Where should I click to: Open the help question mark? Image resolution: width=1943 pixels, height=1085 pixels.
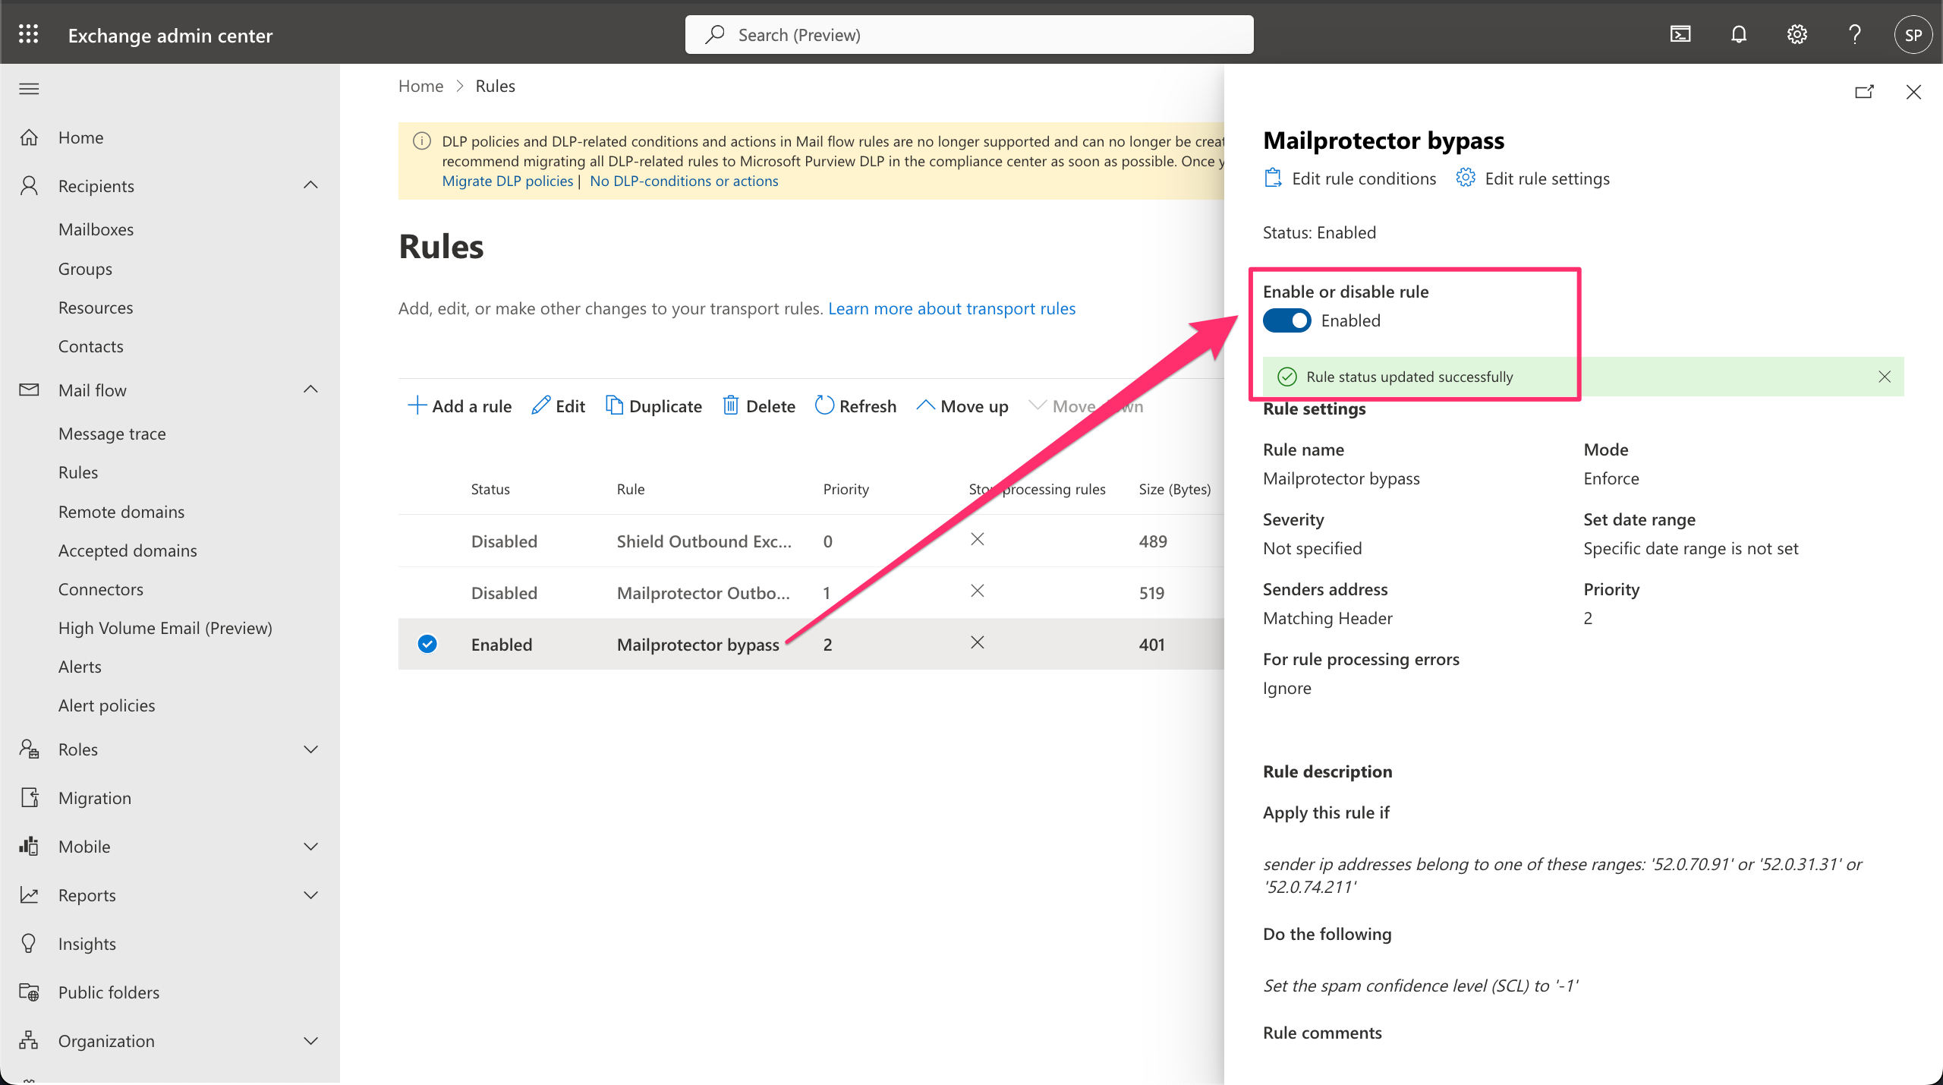1855,34
